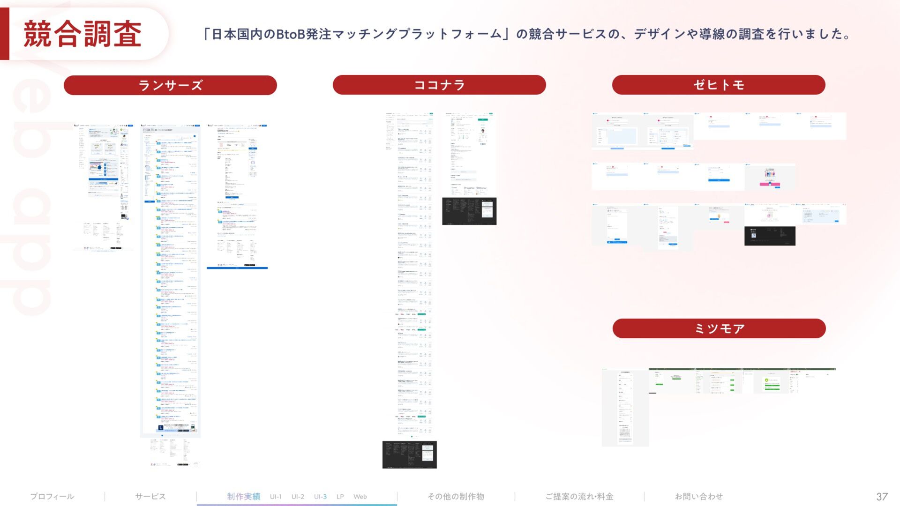The image size is (900, 506).
Task: Open その他の制作物 section
Action: point(456,496)
